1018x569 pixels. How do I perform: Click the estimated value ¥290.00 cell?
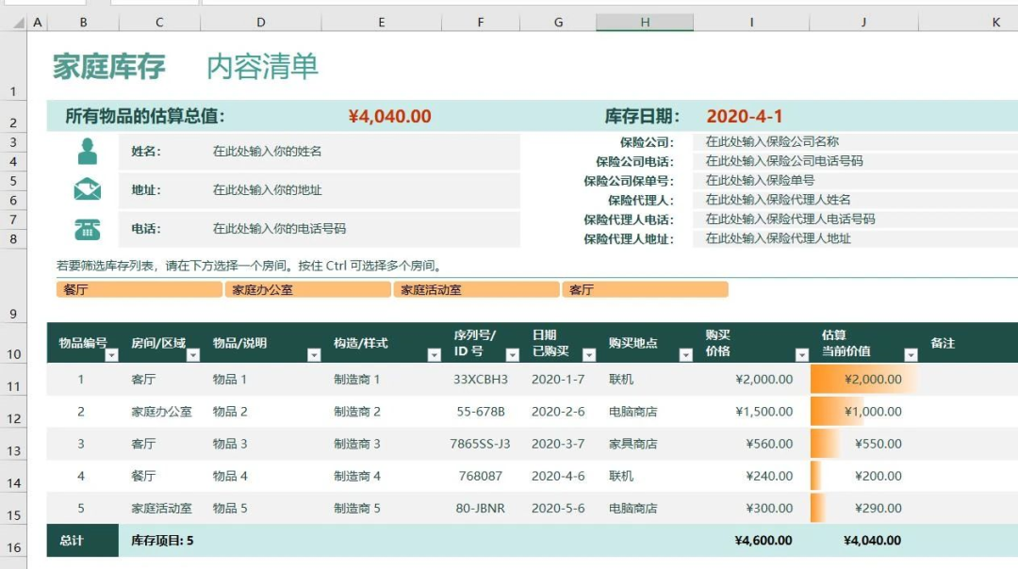tap(864, 508)
